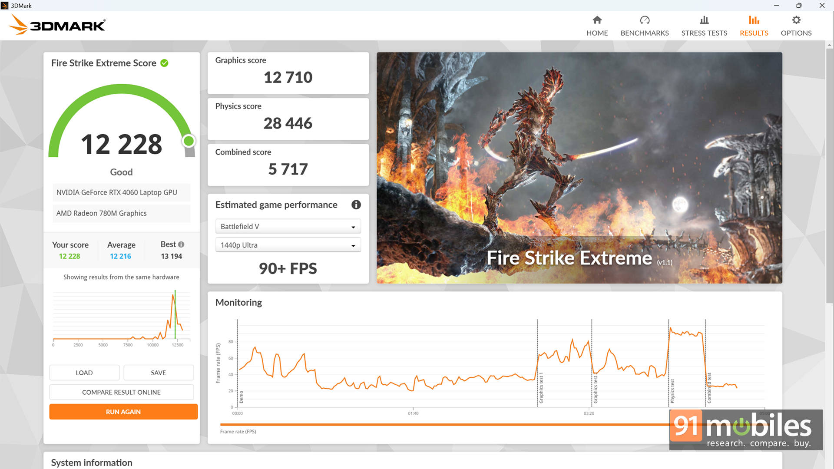834x469 pixels.
Task: Open the Home icon in navigation
Action: pos(597,20)
